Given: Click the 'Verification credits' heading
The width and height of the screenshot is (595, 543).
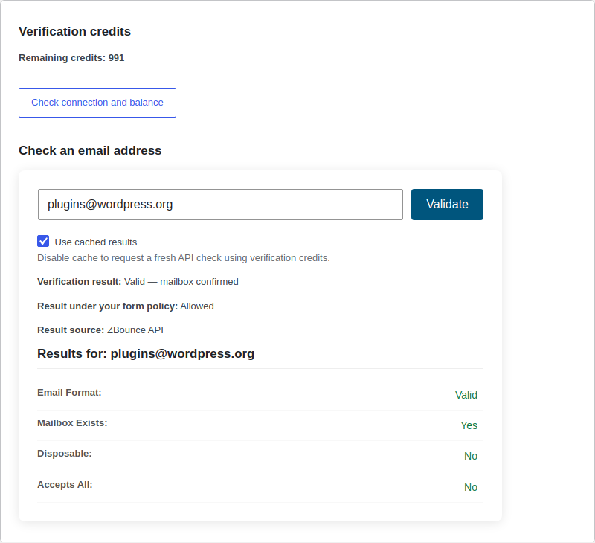Looking at the screenshot, I should pos(75,31).
